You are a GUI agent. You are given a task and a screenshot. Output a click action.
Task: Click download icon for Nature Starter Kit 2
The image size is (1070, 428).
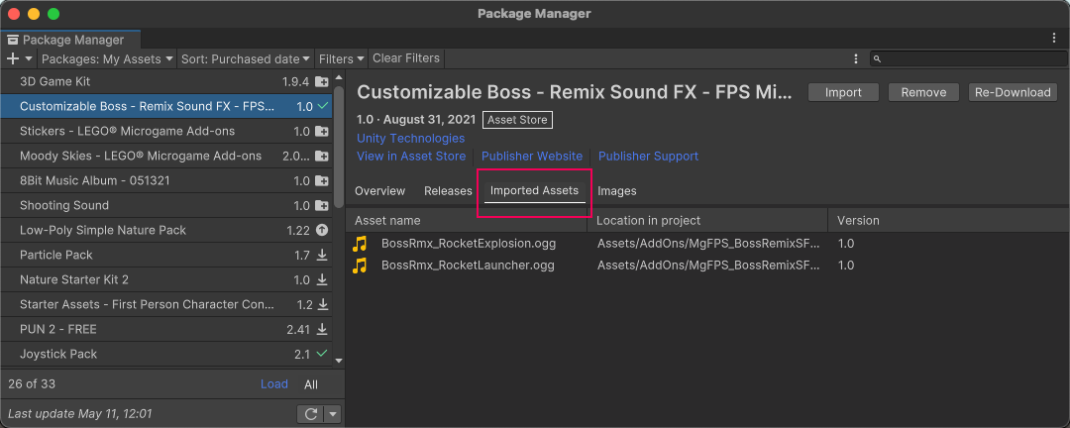point(322,279)
